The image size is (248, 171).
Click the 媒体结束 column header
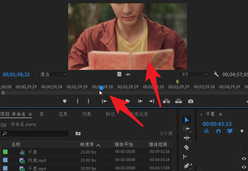(158, 144)
